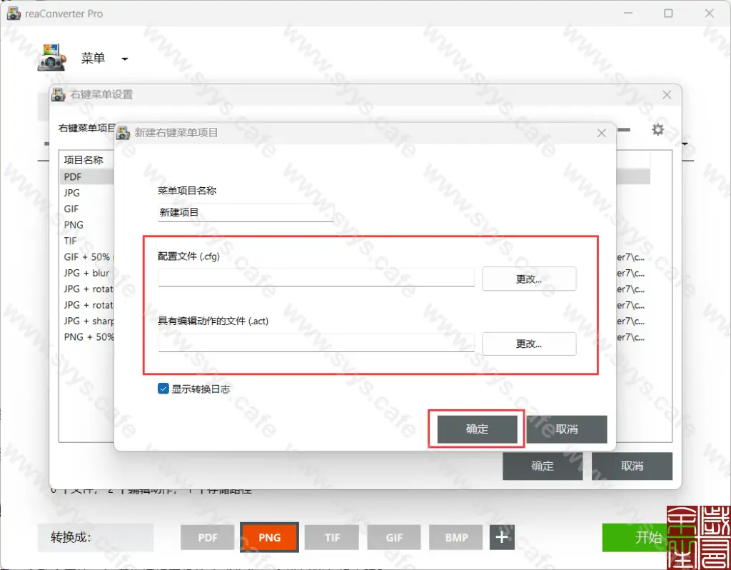Click 更改 button for the .cfg file
Screen dimensions: 731x570
pos(529,279)
